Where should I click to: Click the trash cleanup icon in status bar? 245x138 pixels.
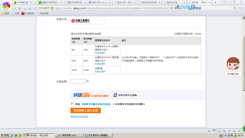(224, 131)
